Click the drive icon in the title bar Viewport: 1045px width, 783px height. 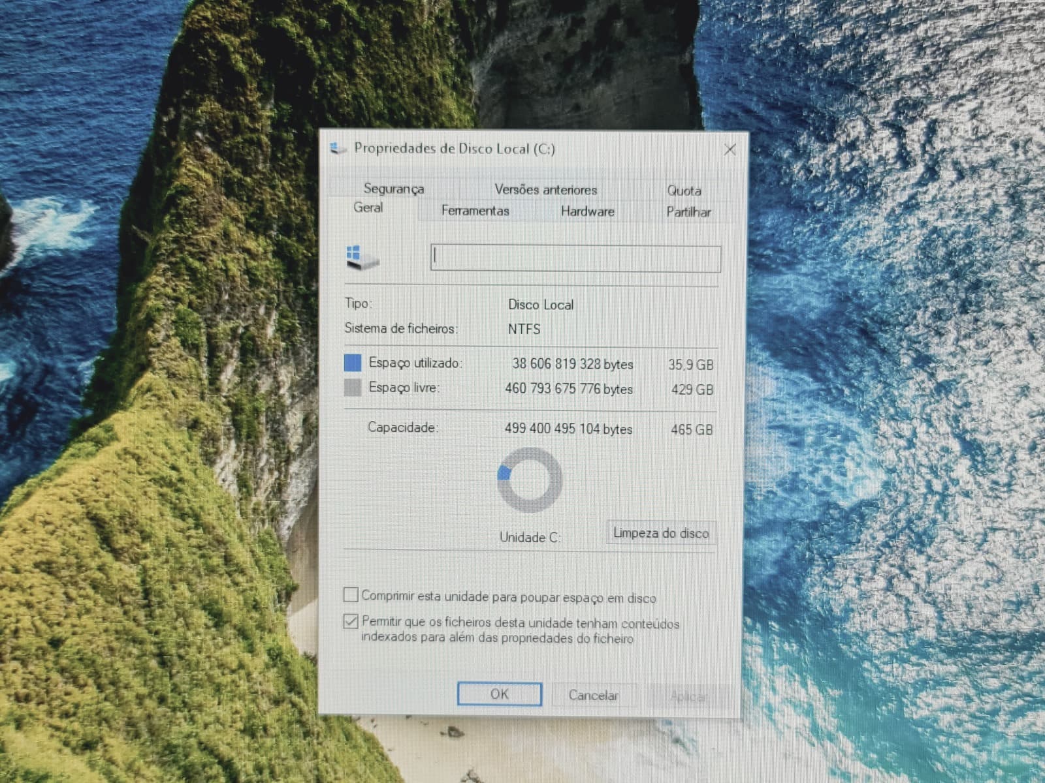pyautogui.click(x=338, y=148)
